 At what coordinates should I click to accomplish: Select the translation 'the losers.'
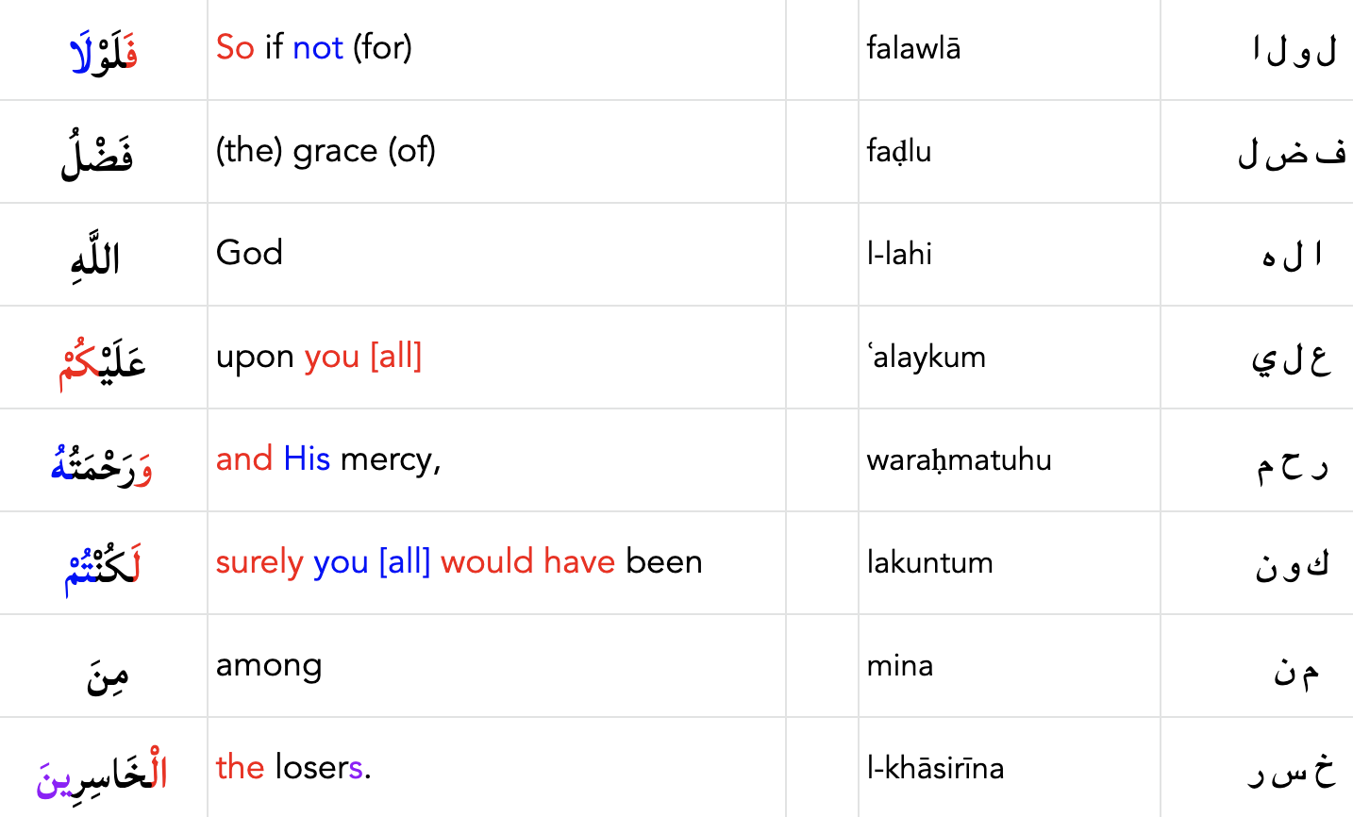coord(293,767)
